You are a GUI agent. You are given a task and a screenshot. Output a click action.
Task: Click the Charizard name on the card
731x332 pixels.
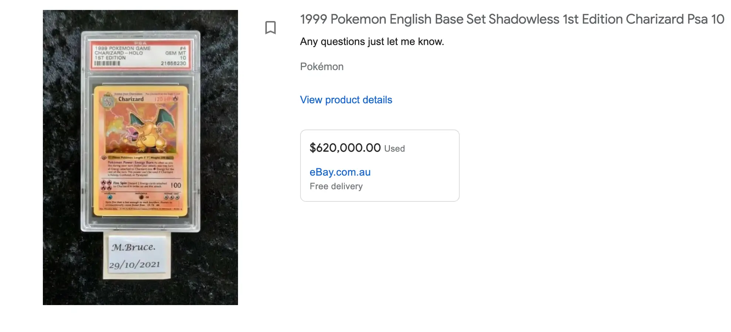pos(131,99)
